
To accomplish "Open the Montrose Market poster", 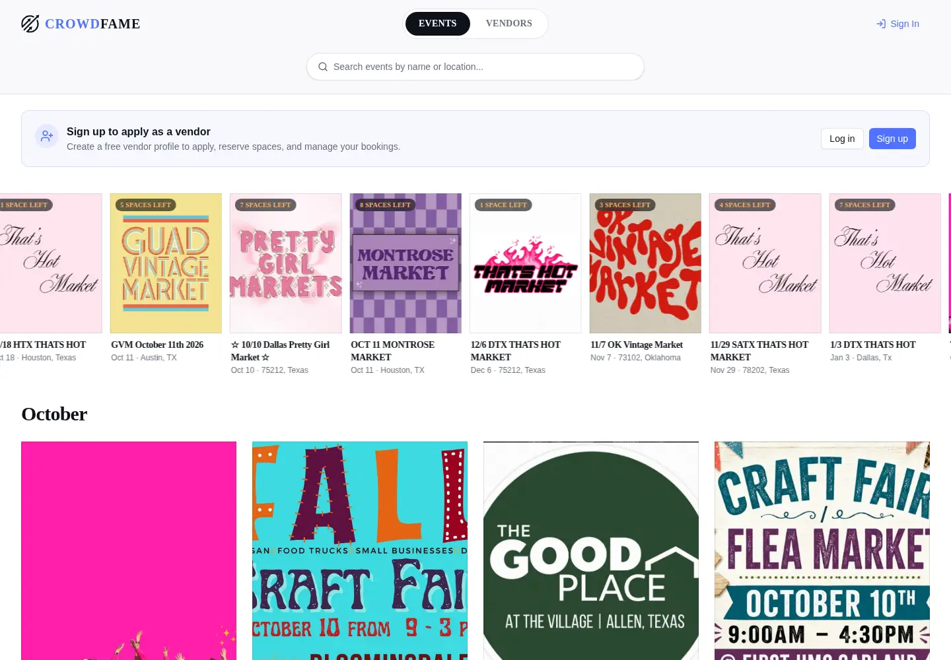I will pyautogui.click(x=405, y=263).
